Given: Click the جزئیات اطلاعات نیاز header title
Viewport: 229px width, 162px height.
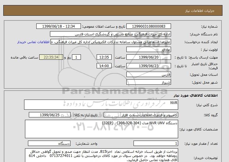Looking at the screenshot, I should point(200,11).
